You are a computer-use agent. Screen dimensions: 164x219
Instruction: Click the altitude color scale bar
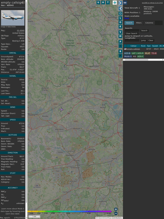click(69, 211)
